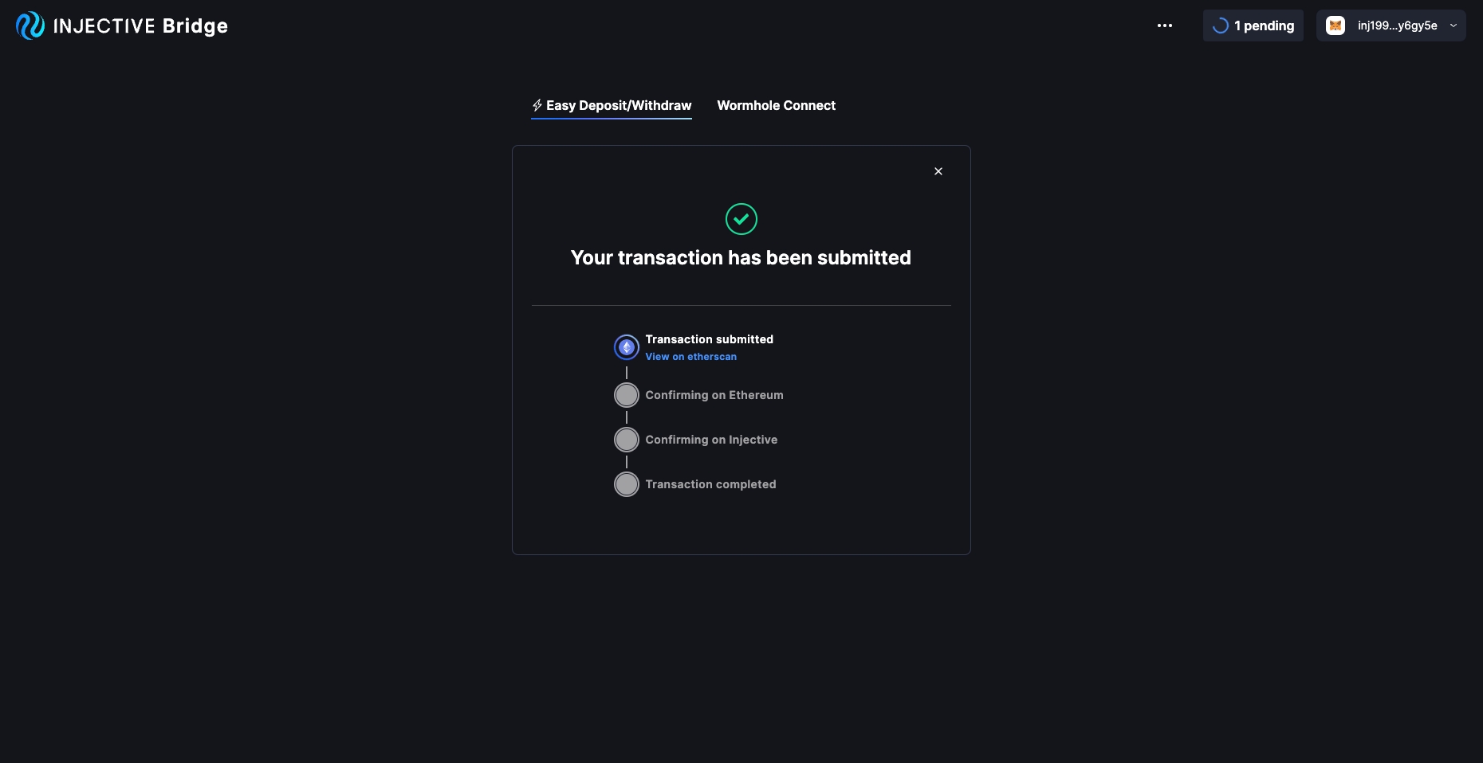Click the Injective logo icon
This screenshot has width=1483, height=763.
coord(30,25)
